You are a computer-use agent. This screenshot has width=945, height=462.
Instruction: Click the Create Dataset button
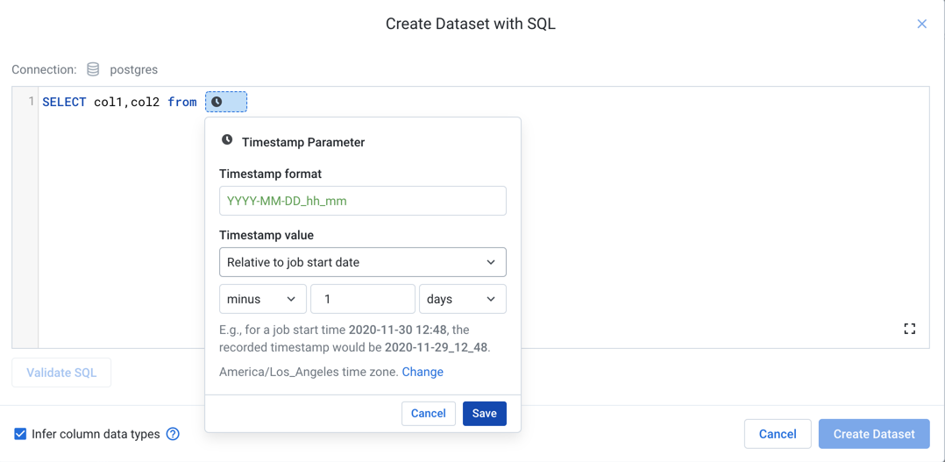[x=873, y=434]
